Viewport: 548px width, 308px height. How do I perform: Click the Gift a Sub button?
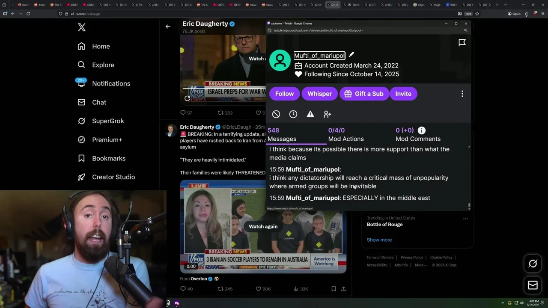pos(363,94)
